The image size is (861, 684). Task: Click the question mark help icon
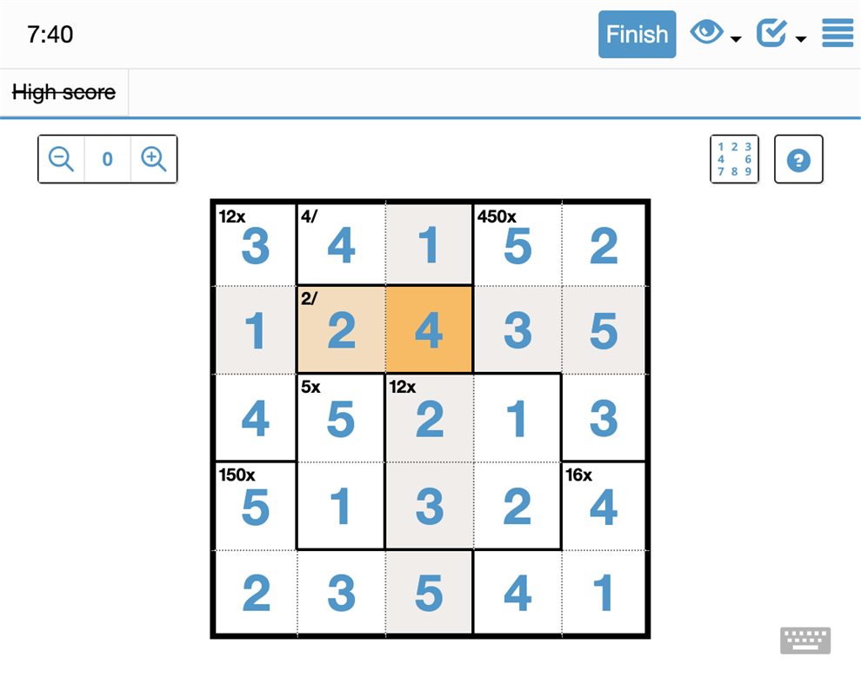click(798, 159)
